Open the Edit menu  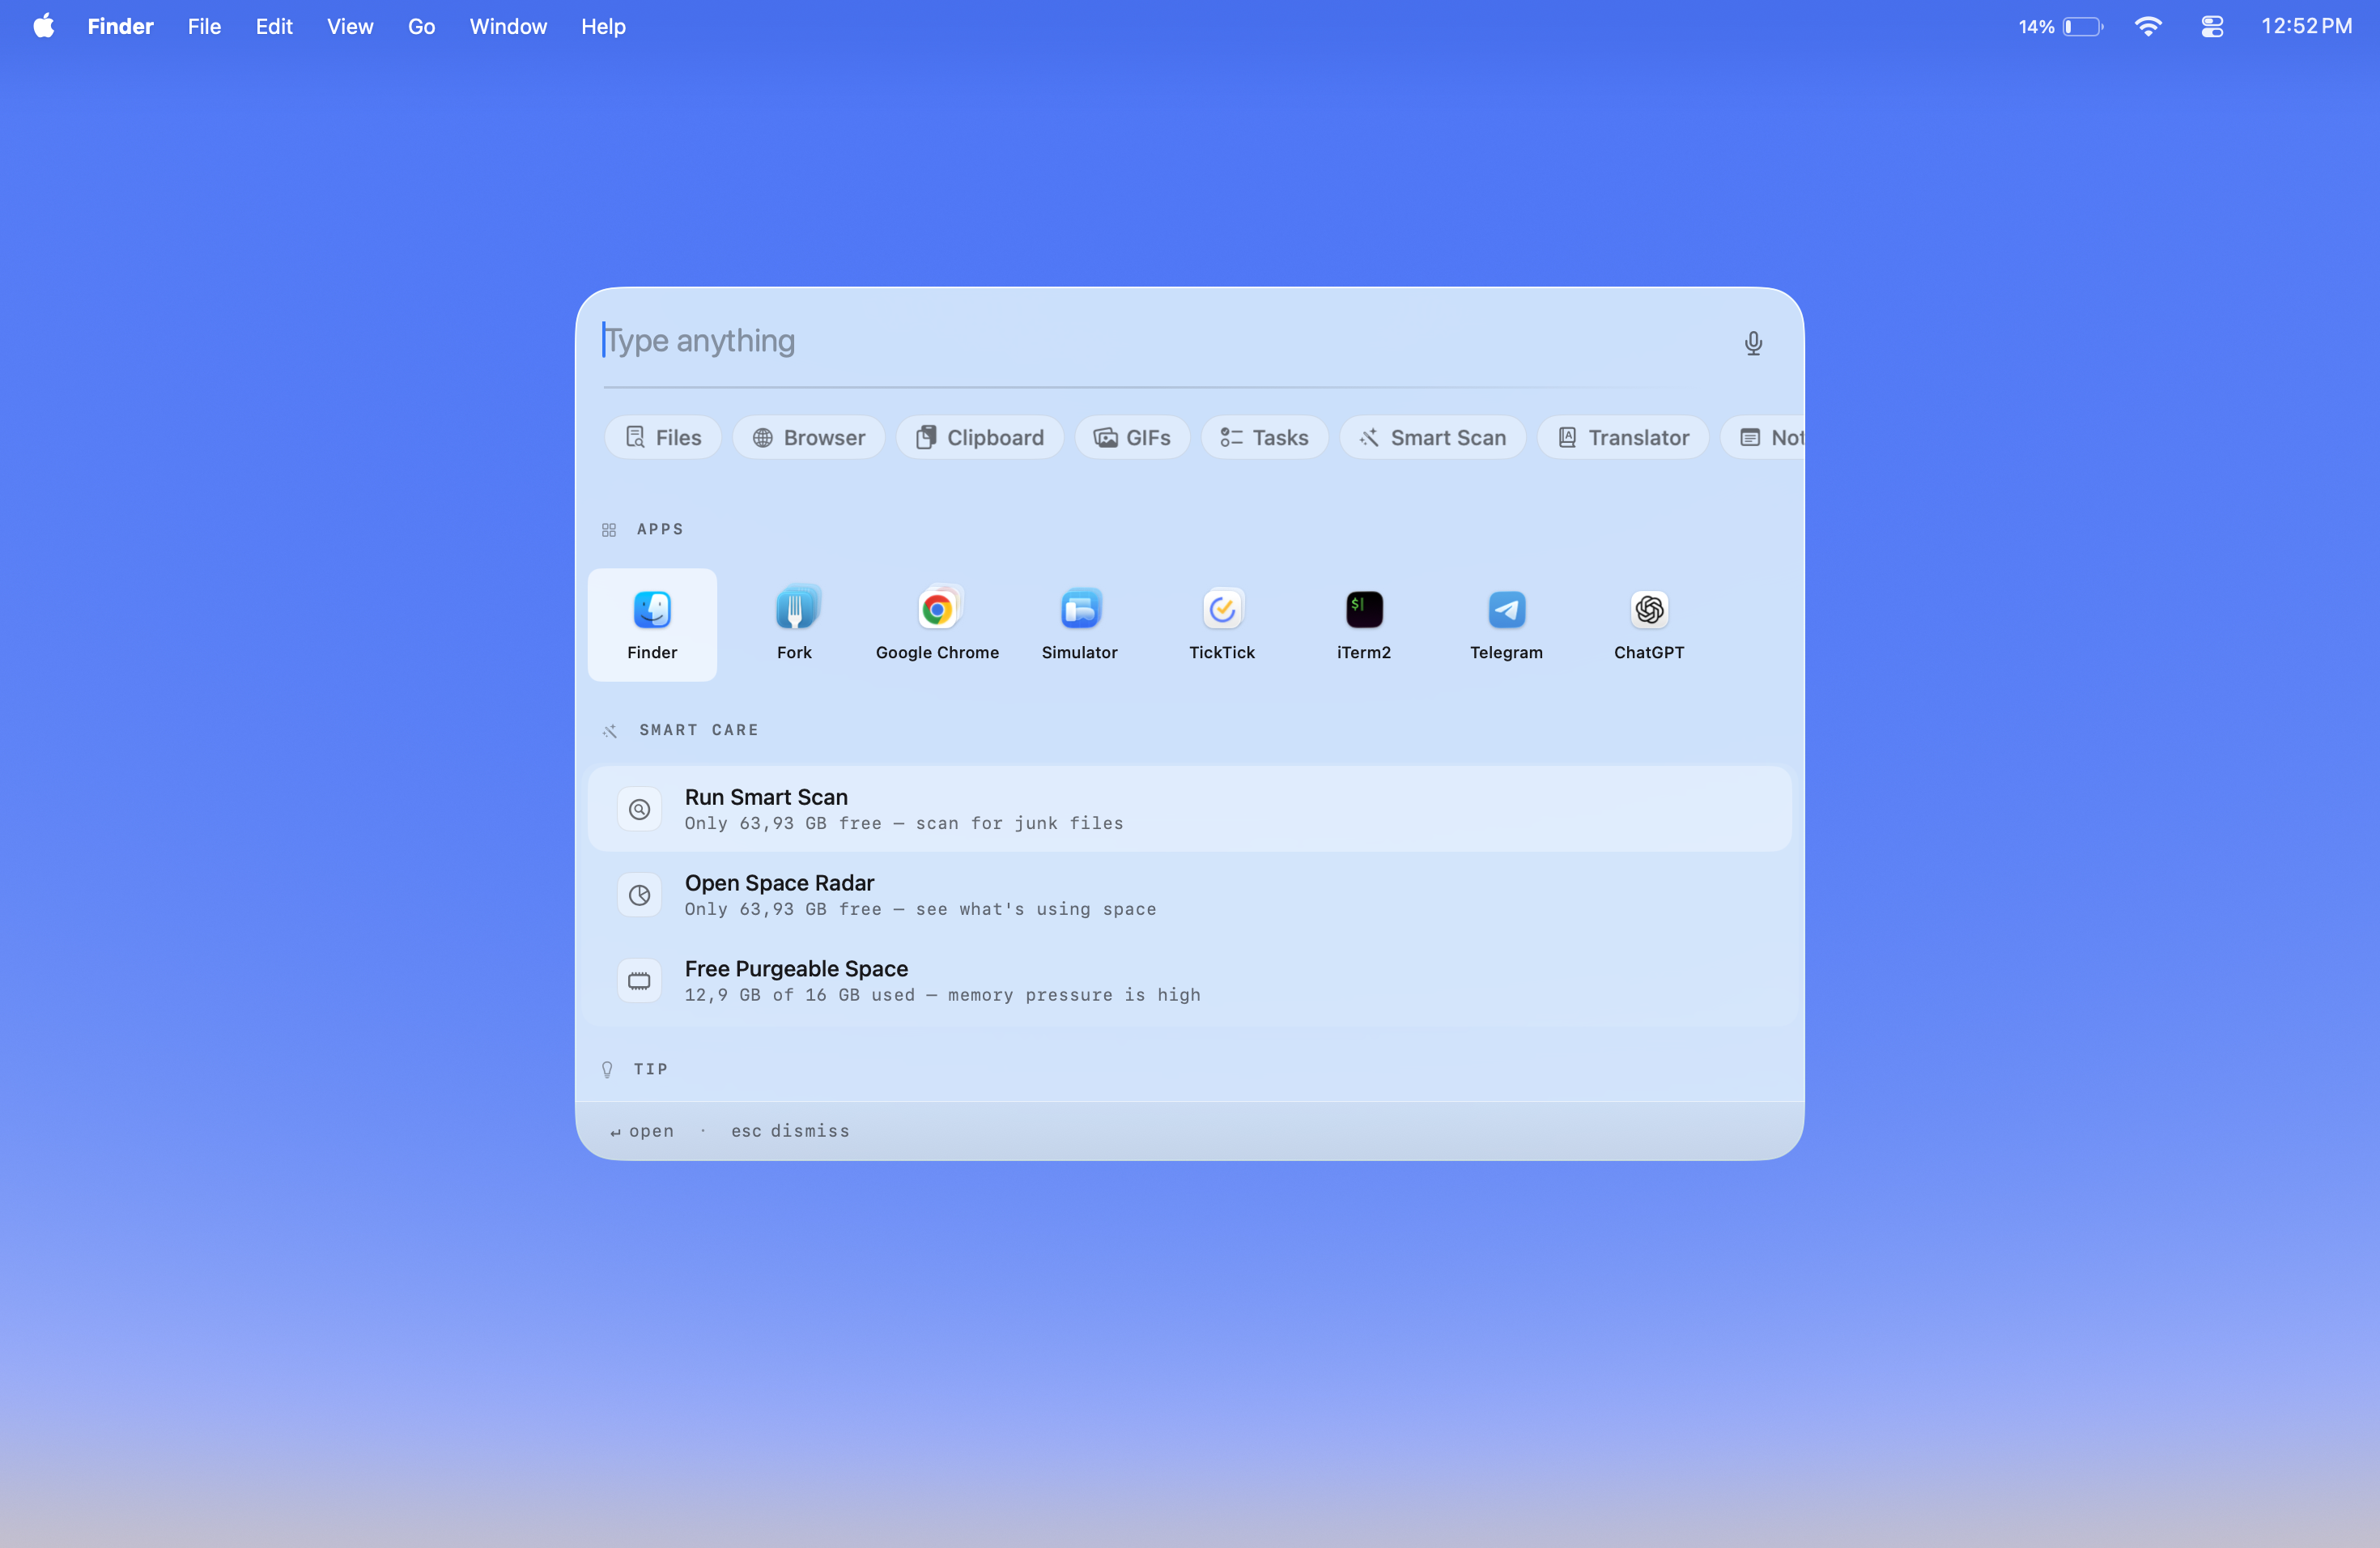click(x=274, y=27)
